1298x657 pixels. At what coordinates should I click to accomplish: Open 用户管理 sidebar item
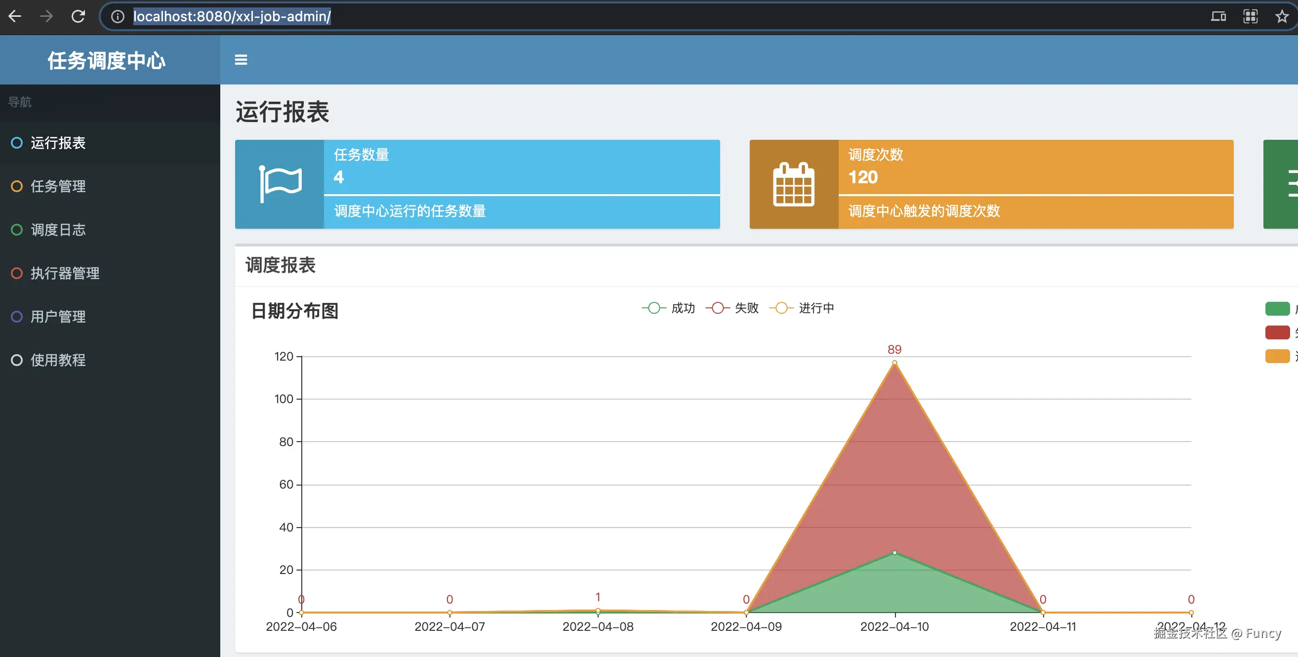point(58,317)
